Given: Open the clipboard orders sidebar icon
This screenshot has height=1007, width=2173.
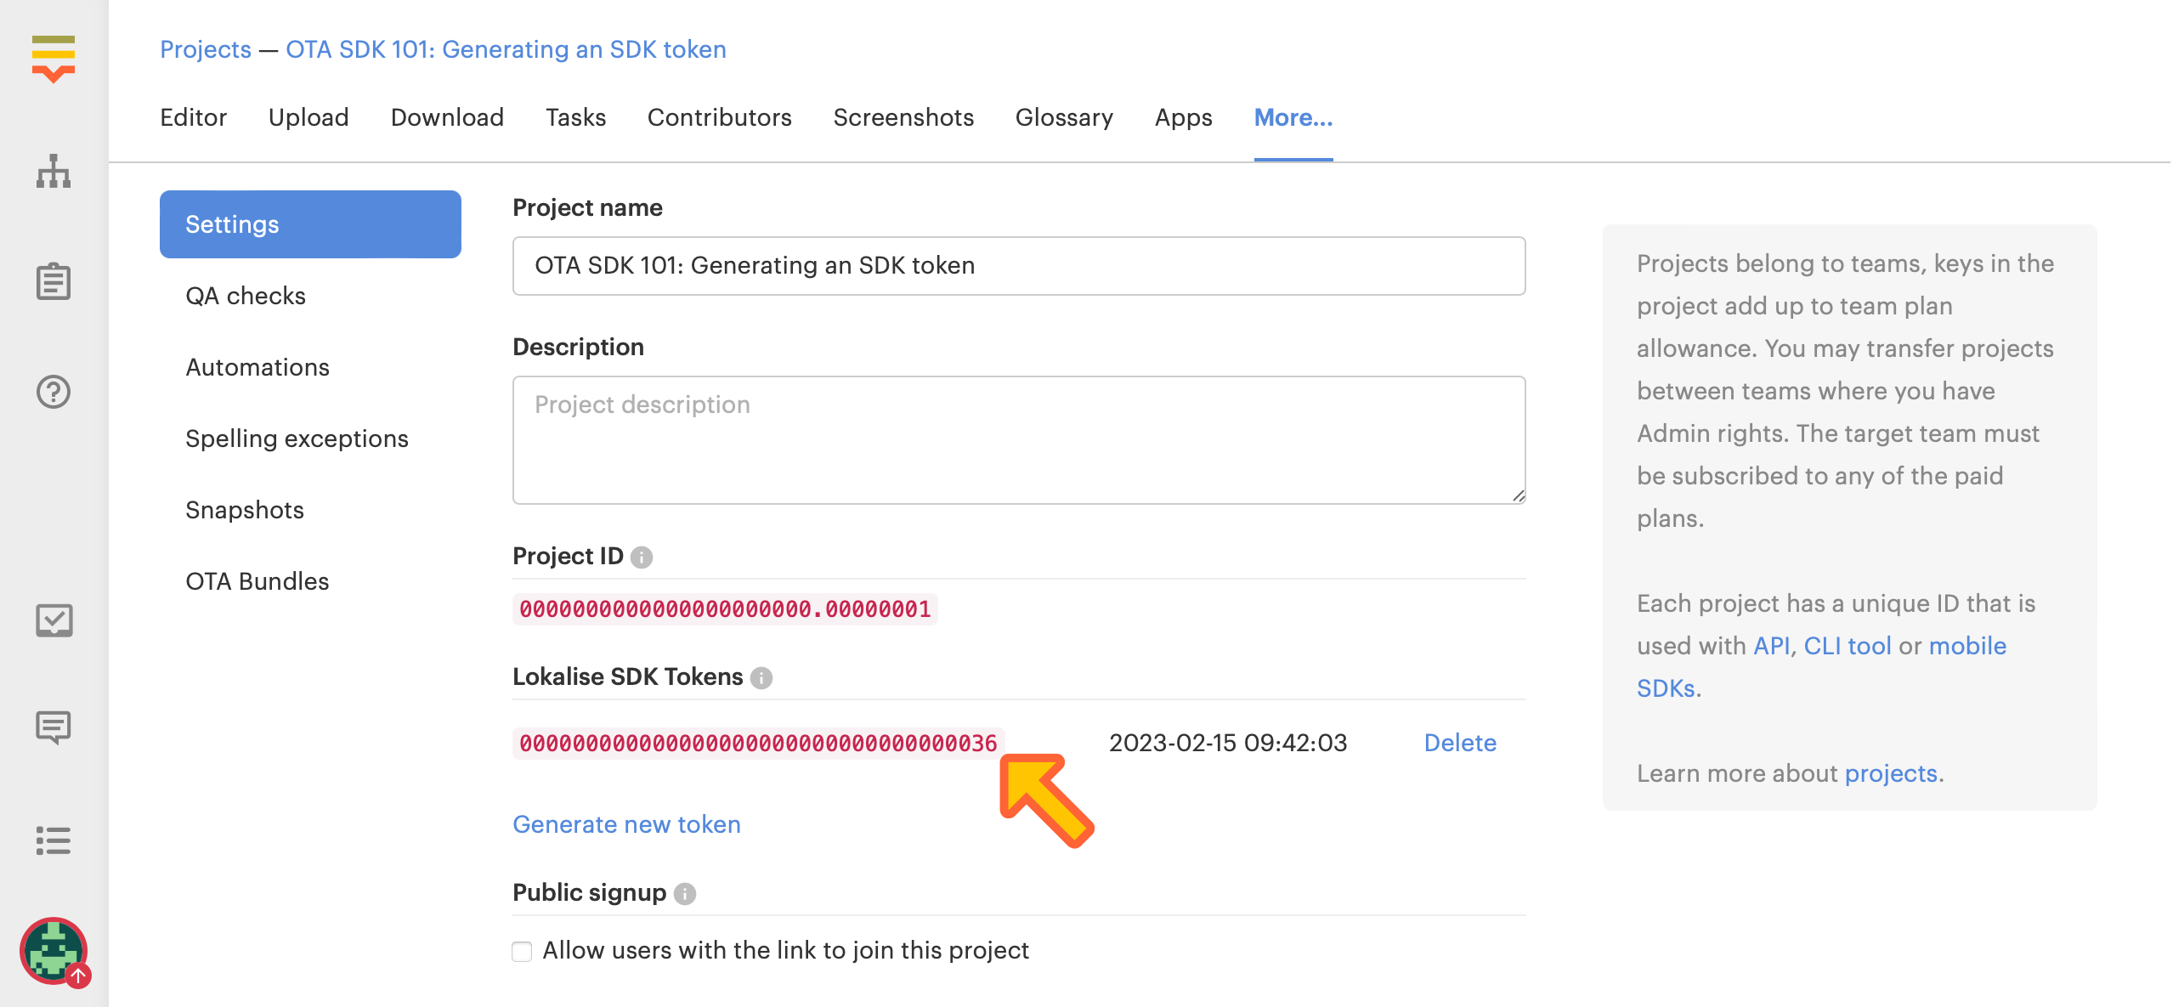Looking at the screenshot, I should (x=54, y=281).
